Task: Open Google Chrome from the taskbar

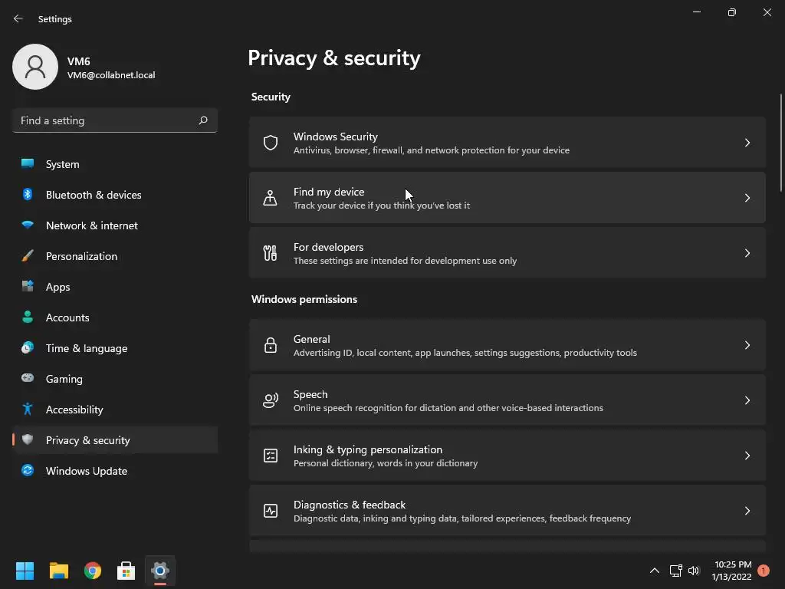Action: pyautogui.click(x=93, y=571)
